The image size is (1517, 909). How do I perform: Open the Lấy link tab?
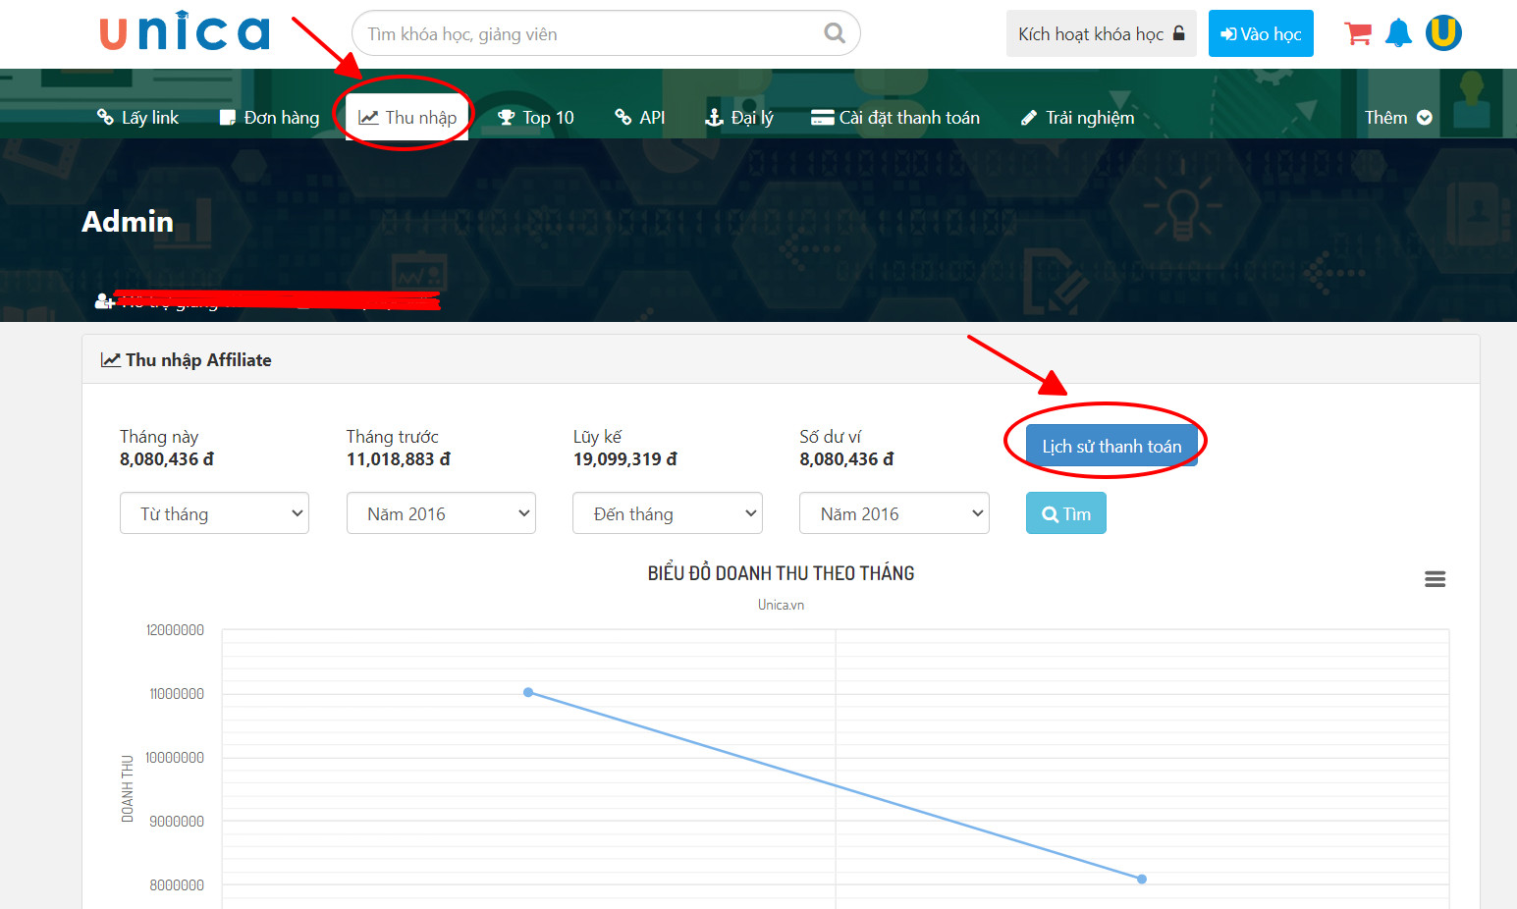pos(137,118)
